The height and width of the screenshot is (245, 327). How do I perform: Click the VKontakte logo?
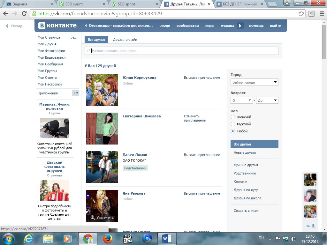[57, 26]
